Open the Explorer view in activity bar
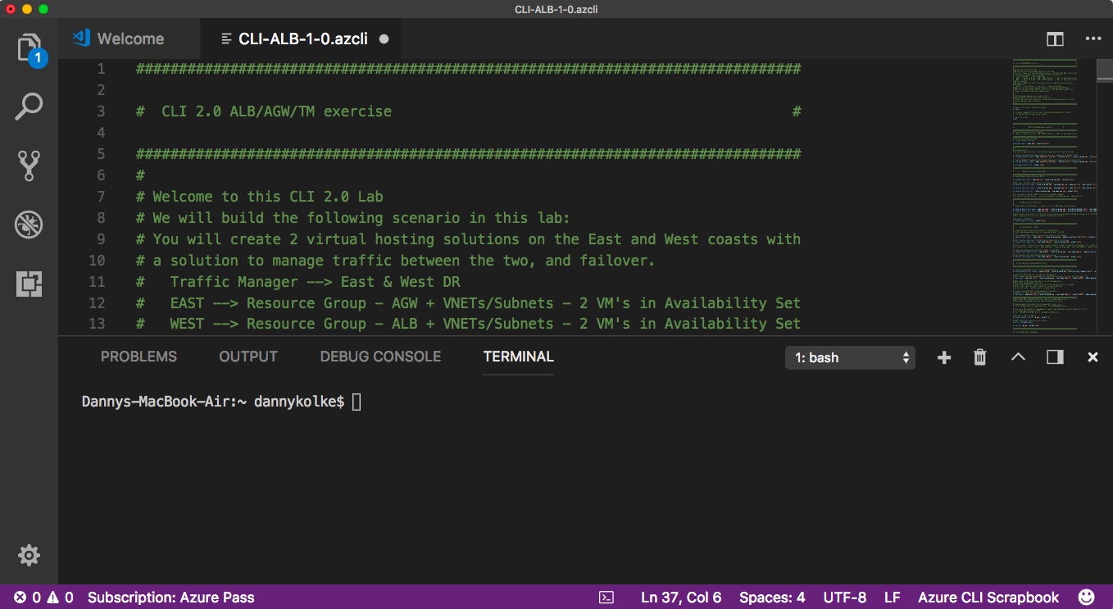 click(30, 48)
